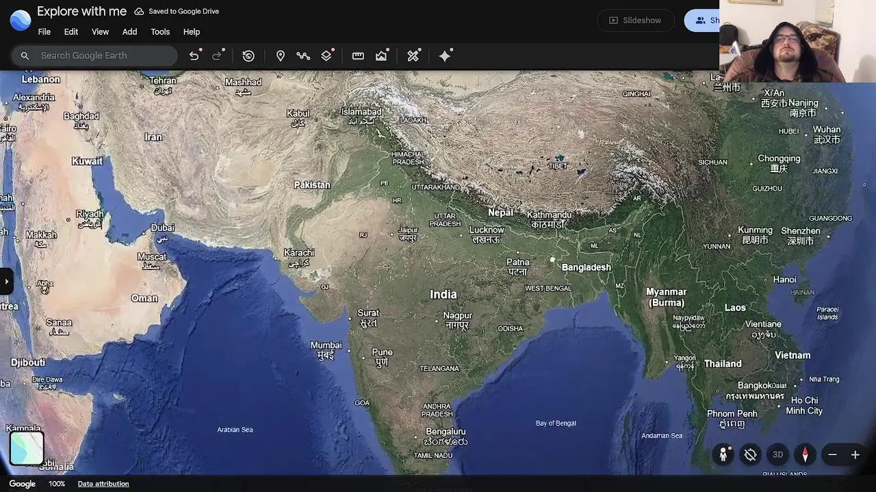Click the Iran label
Viewport: 876px width, 492px height.
153,137
